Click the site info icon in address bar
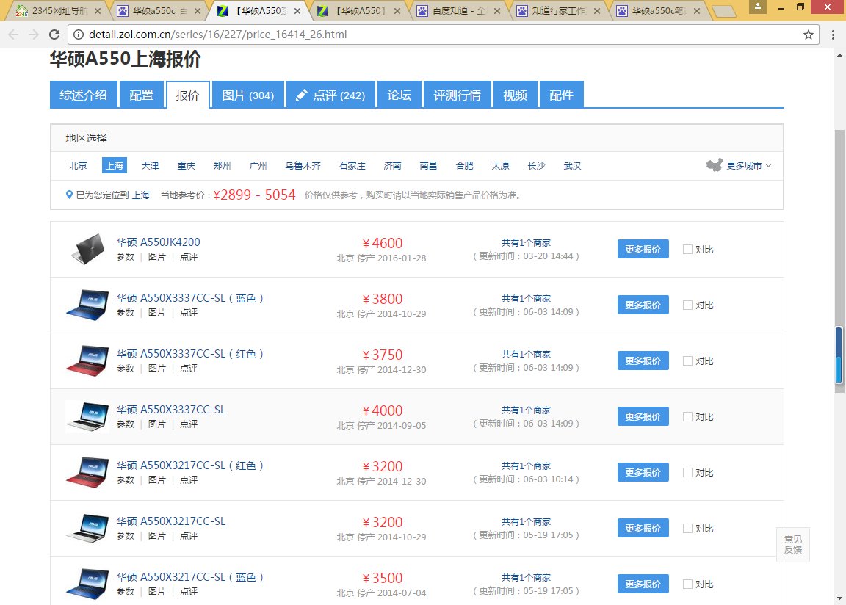This screenshot has width=846, height=605. [x=79, y=35]
